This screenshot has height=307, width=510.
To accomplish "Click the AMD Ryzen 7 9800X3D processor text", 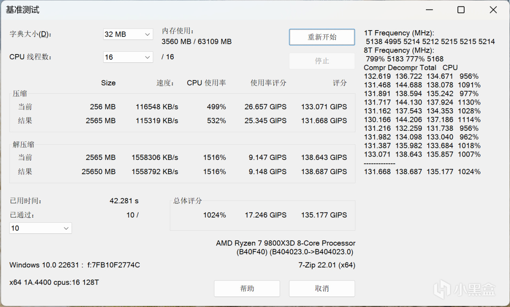I will pyautogui.click(x=285, y=243).
